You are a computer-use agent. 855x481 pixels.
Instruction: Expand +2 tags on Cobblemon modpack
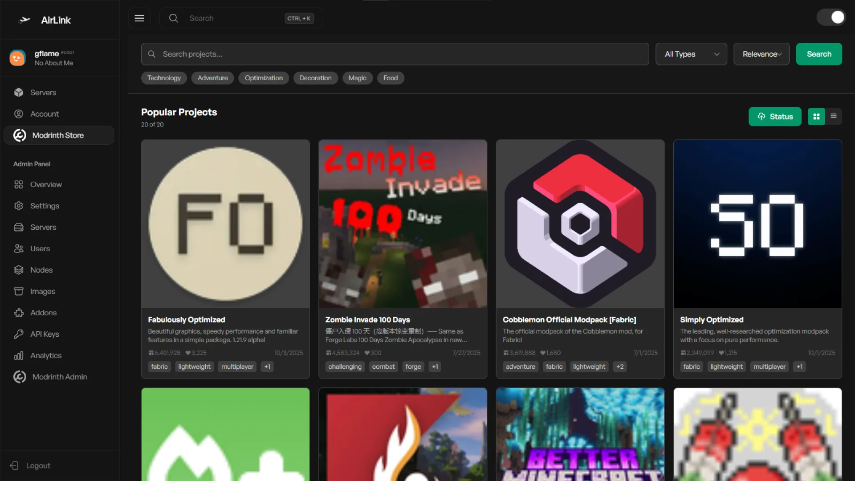(x=620, y=367)
